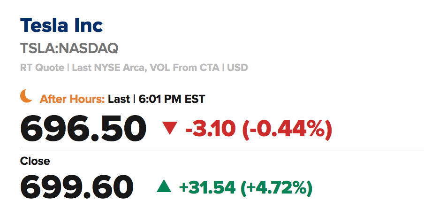Image resolution: width=424 pixels, height=217 pixels.
Task: Click the +4.72% percentage in green
Action: tap(276, 187)
